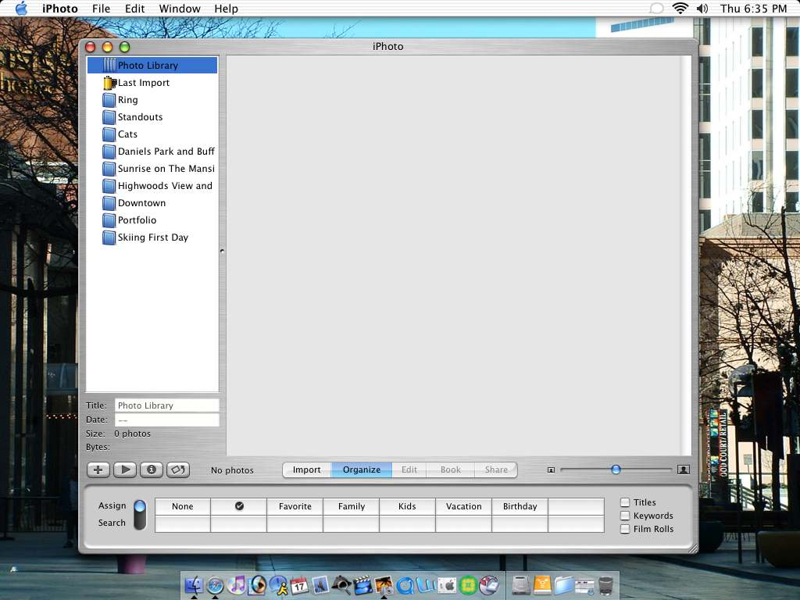Click the small thumbnail icon beside the size slider

coord(551,470)
